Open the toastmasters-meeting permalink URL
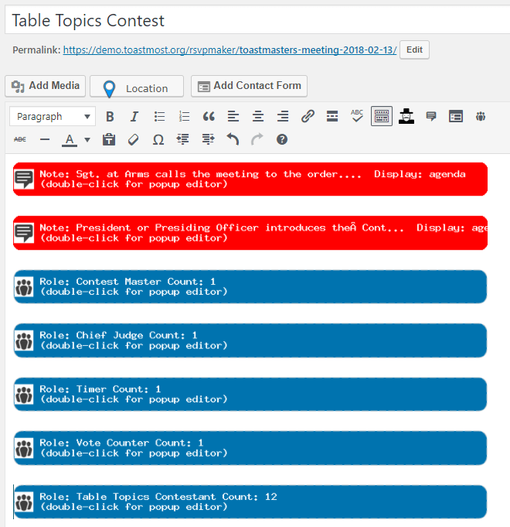This screenshot has width=510, height=527. (x=229, y=50)
